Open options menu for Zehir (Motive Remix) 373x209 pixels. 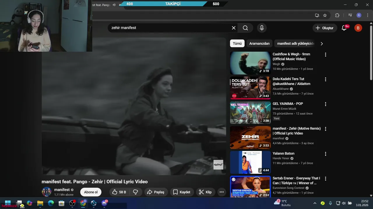pyautogui.click(x=326, y=129)
